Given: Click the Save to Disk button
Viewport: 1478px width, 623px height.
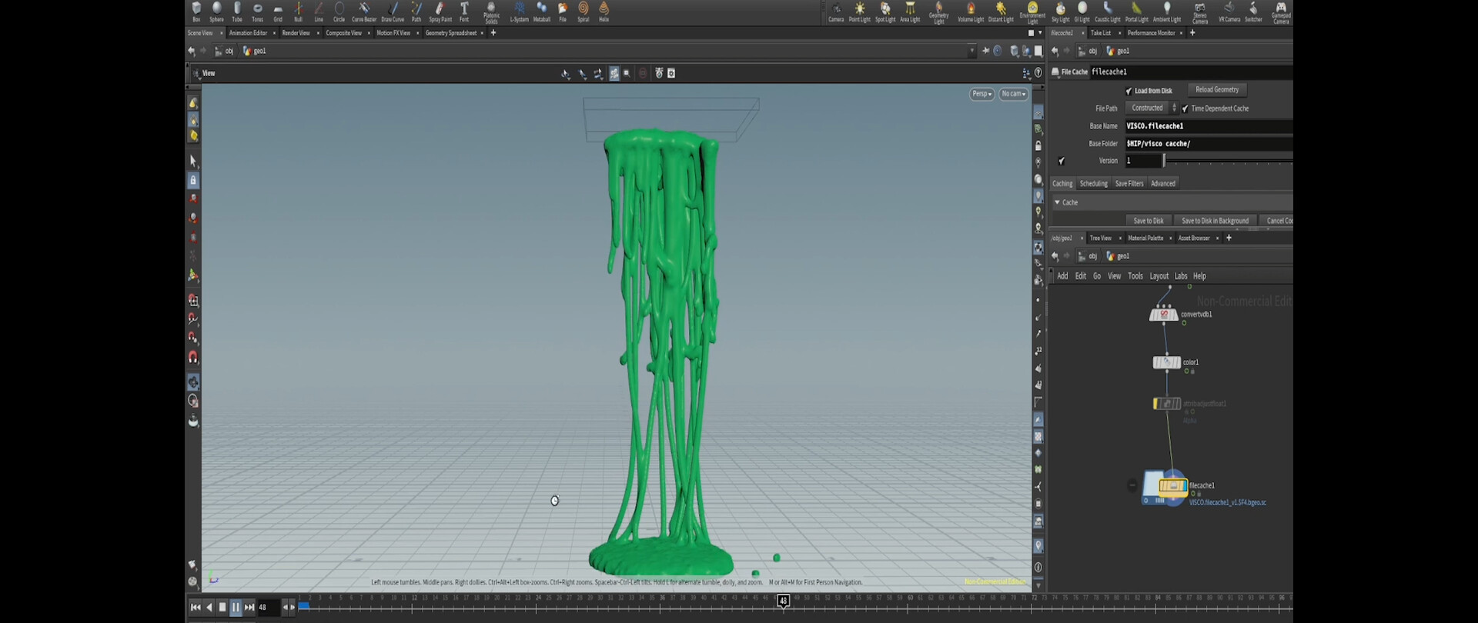Looking at the screenshot, I should 1148,221.
